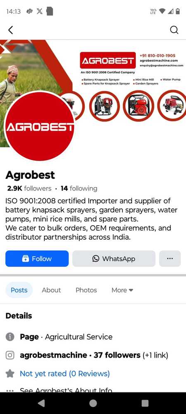View the 2.9K followers list
This screenshot has width=186, height=414.
point(29,188)
